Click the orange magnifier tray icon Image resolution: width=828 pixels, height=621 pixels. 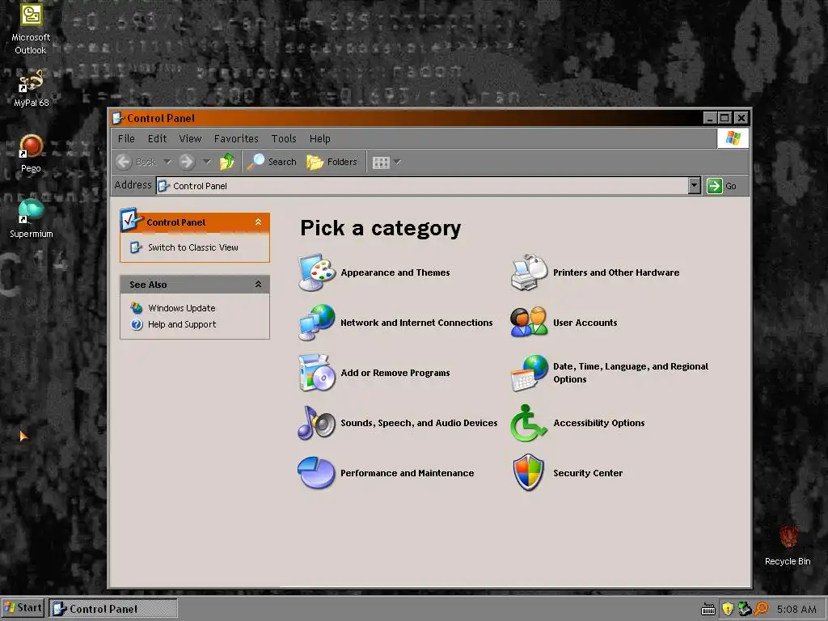[761, 609]
